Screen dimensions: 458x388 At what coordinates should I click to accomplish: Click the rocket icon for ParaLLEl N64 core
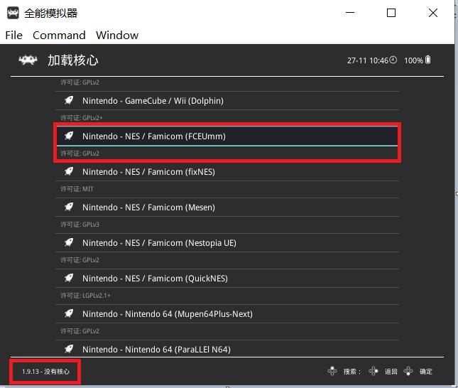[69, 349]
